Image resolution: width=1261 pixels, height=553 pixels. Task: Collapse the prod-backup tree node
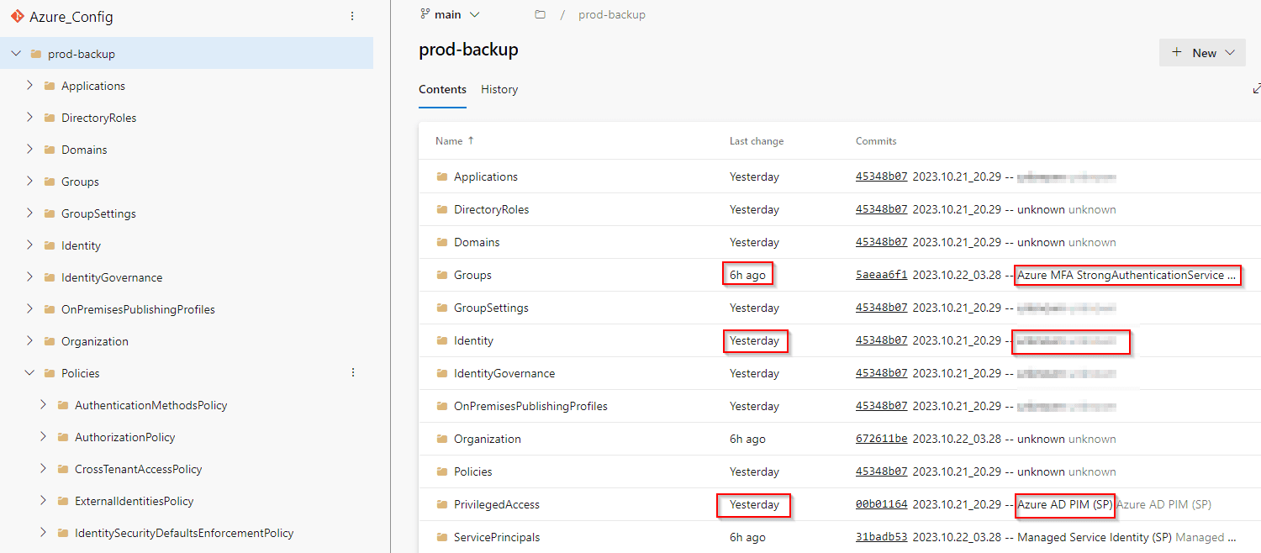click(15, 53)
